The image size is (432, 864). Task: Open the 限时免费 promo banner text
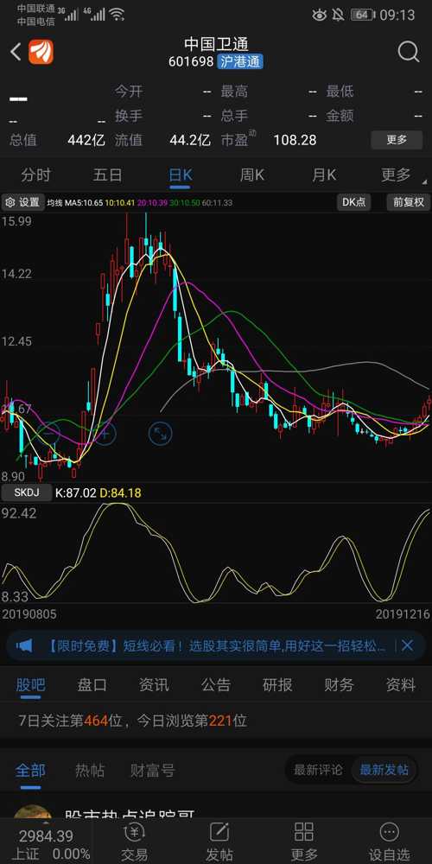[217, 645]
